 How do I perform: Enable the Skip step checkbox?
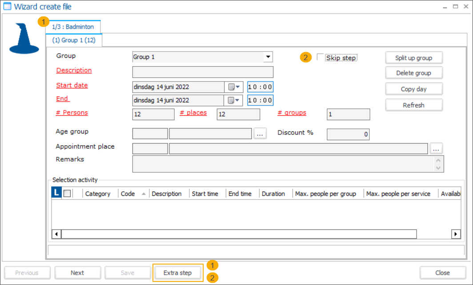tap(319, 57)
